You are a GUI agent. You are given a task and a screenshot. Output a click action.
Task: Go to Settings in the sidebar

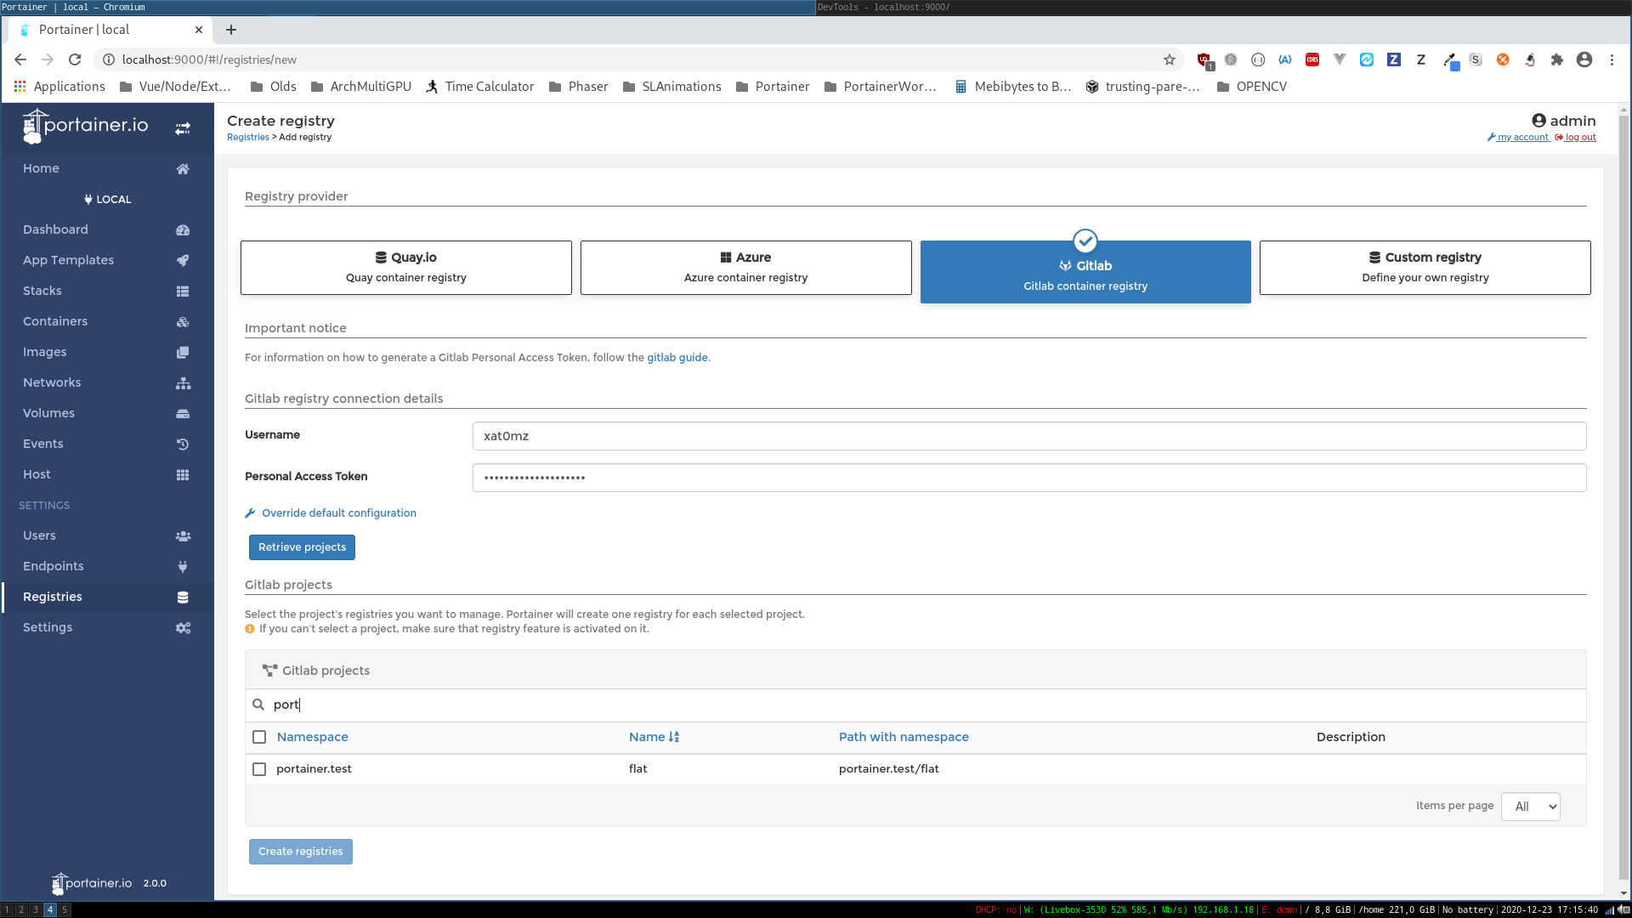pyautogui.click(x=48, y=627)
